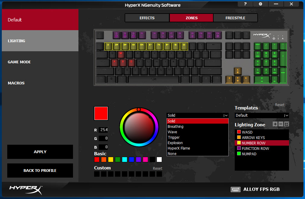305x199 pixels.
Task: Select the orange right arrow key
Action: 246,80
